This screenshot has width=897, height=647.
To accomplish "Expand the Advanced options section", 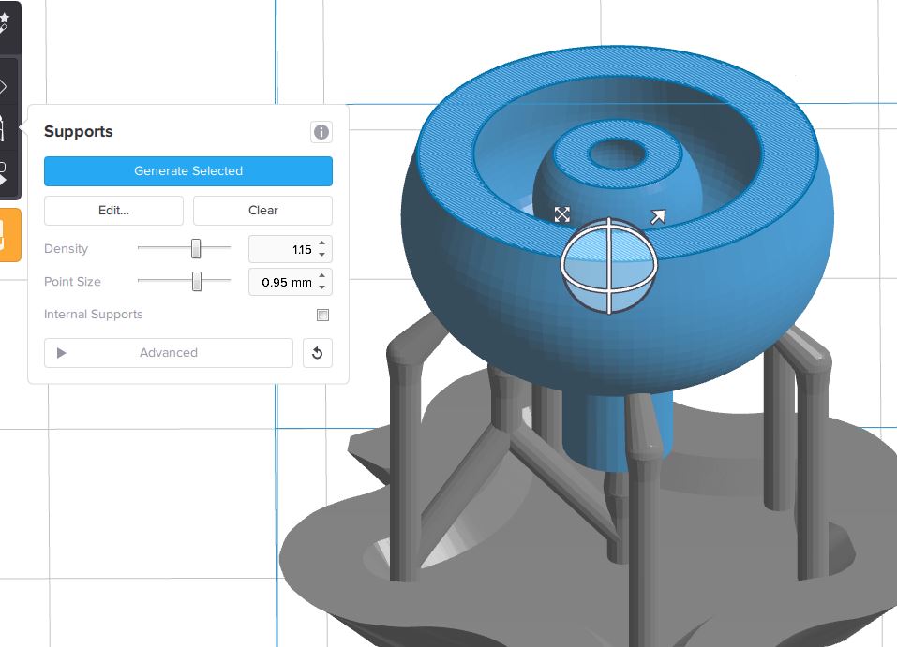I will (168, 353).
